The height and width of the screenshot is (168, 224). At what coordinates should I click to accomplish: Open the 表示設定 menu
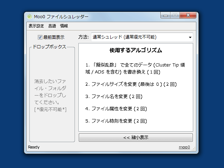click(x=36, y=26)
